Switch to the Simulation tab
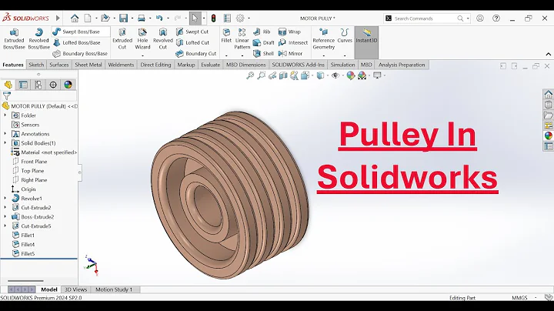 tap(342, 65)
